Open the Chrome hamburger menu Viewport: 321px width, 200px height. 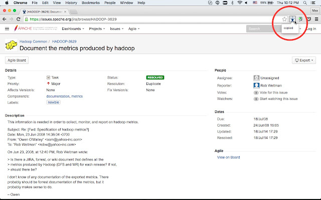[316, 19]
